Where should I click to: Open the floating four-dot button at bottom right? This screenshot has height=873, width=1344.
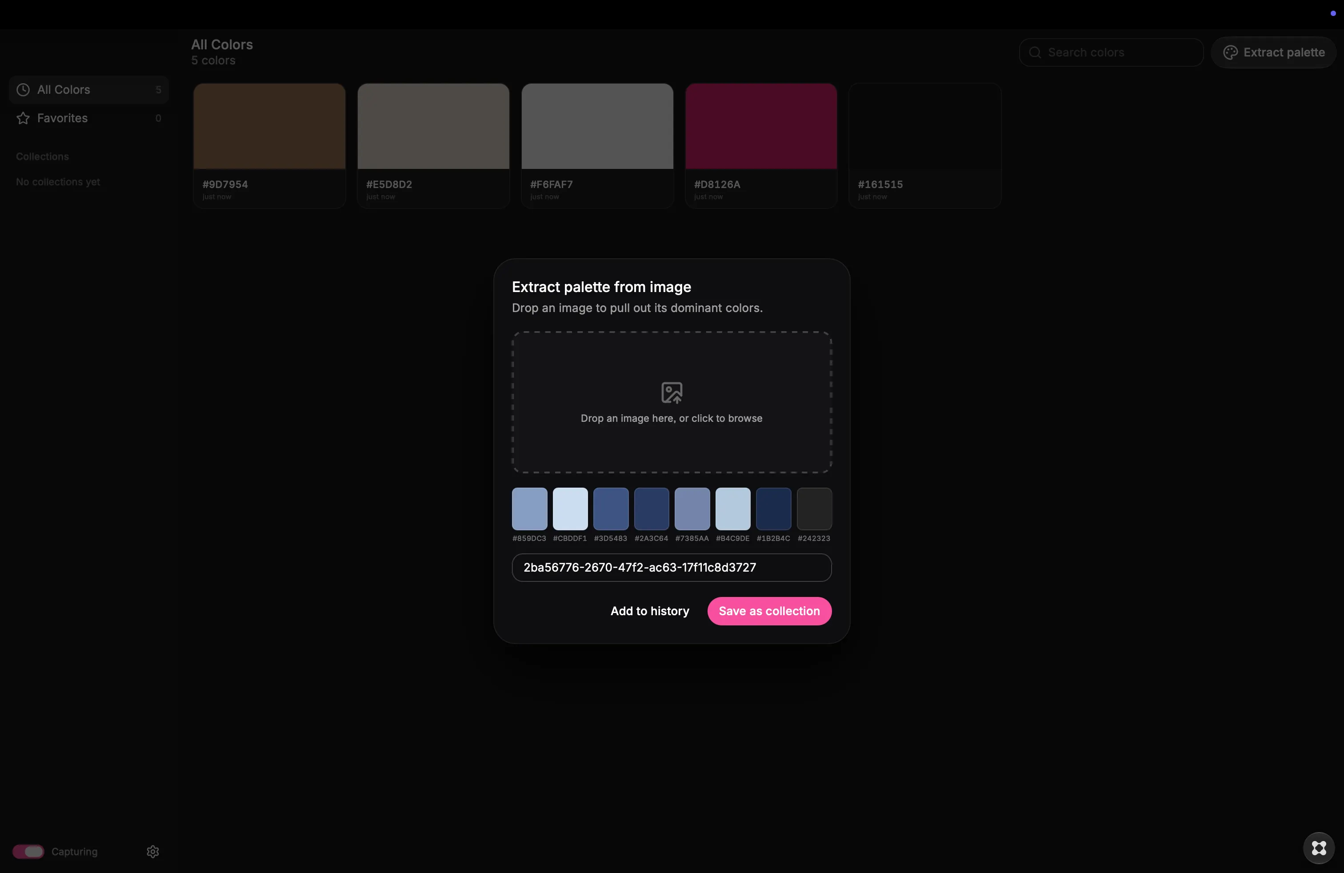pyautogui.click(x=1319, y=848)
